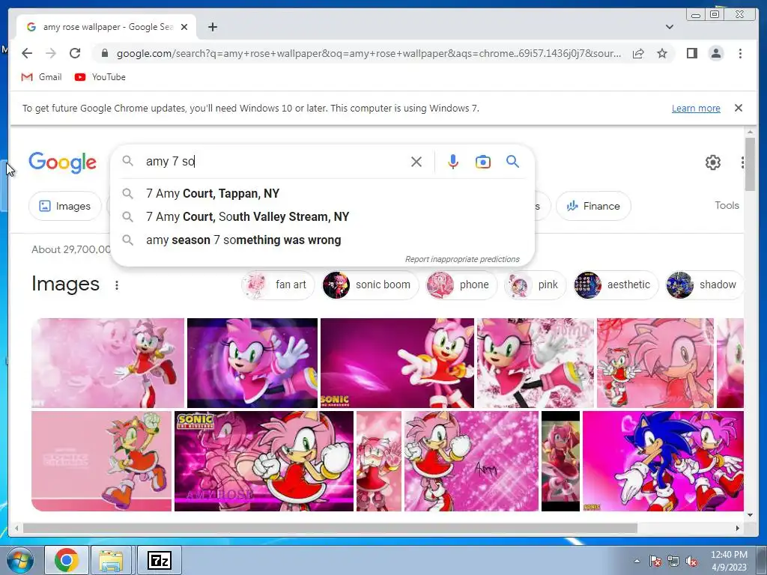Clear the search box with the X
The height and width of the screenshot is (575, 767).
[416, 162]
